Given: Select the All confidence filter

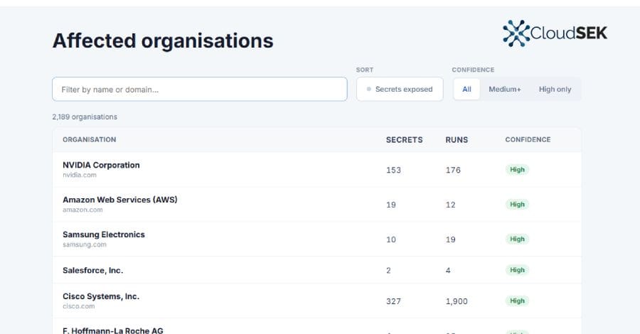Looking at the screenshot, I should click(x=466, y=90).
